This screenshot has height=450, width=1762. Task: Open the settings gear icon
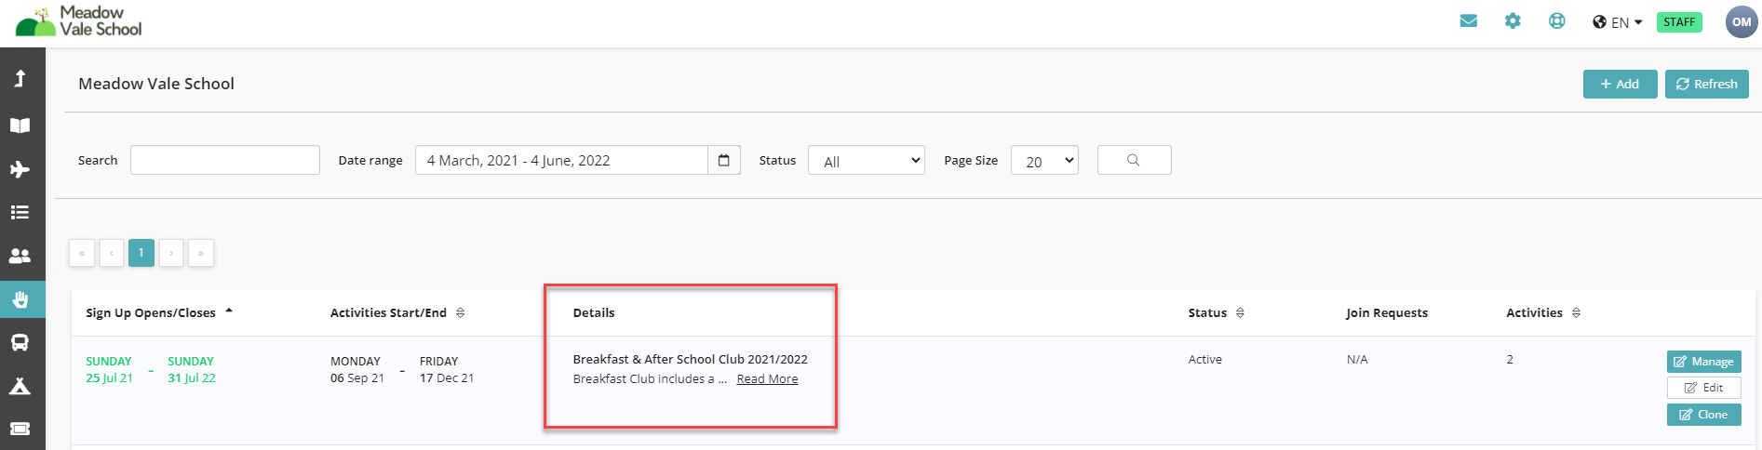click(1513, 21)
